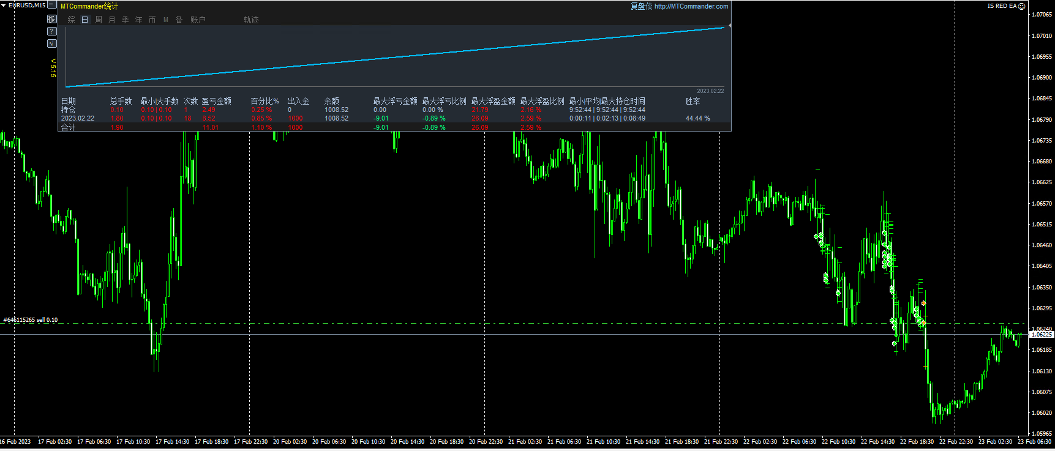Click the 盈亏金额 column header

tap(217, 101)
